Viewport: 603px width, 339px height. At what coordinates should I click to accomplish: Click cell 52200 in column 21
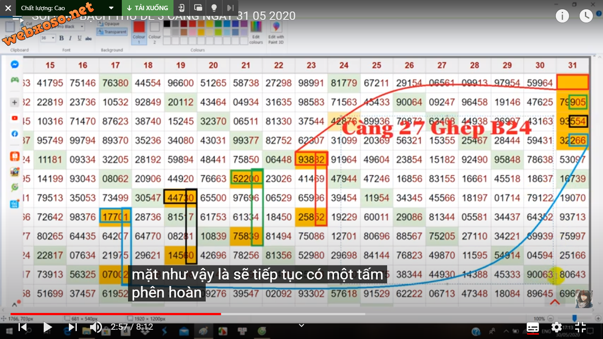coord(246,178)
